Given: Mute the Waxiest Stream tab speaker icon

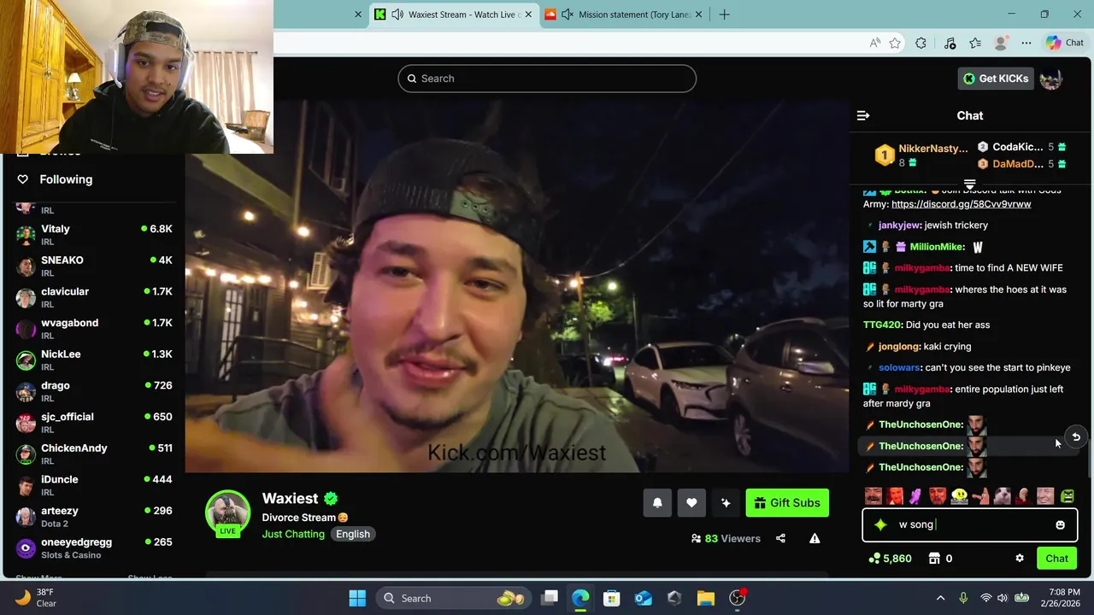Looking at the screenshot, I should click(x=397, y=15).
